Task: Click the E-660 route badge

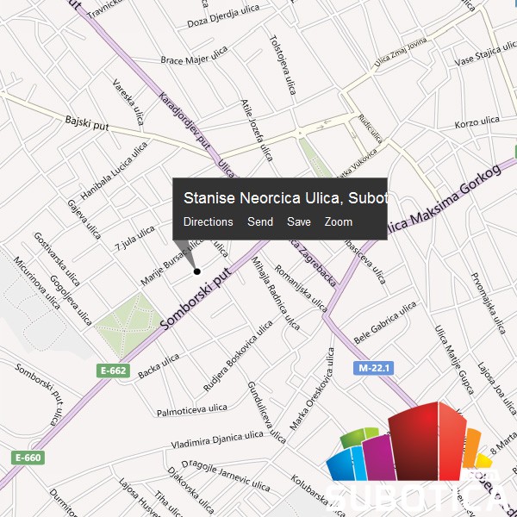Action: 27,458
